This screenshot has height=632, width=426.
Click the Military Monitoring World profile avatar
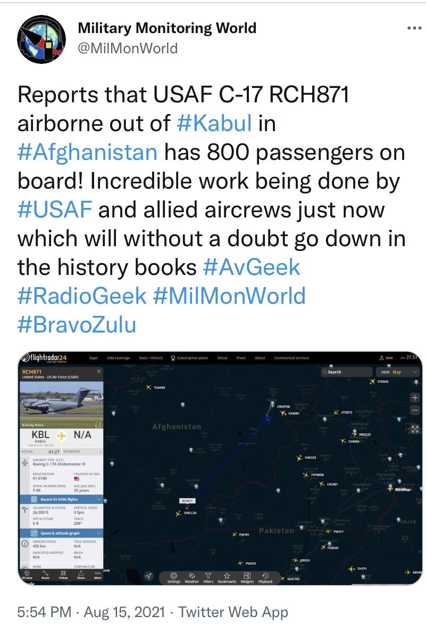[41, 39]
